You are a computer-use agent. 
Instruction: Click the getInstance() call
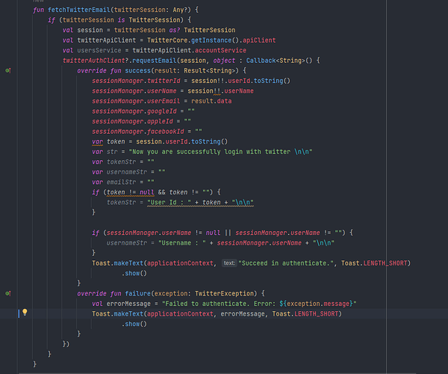coord(215,40)
